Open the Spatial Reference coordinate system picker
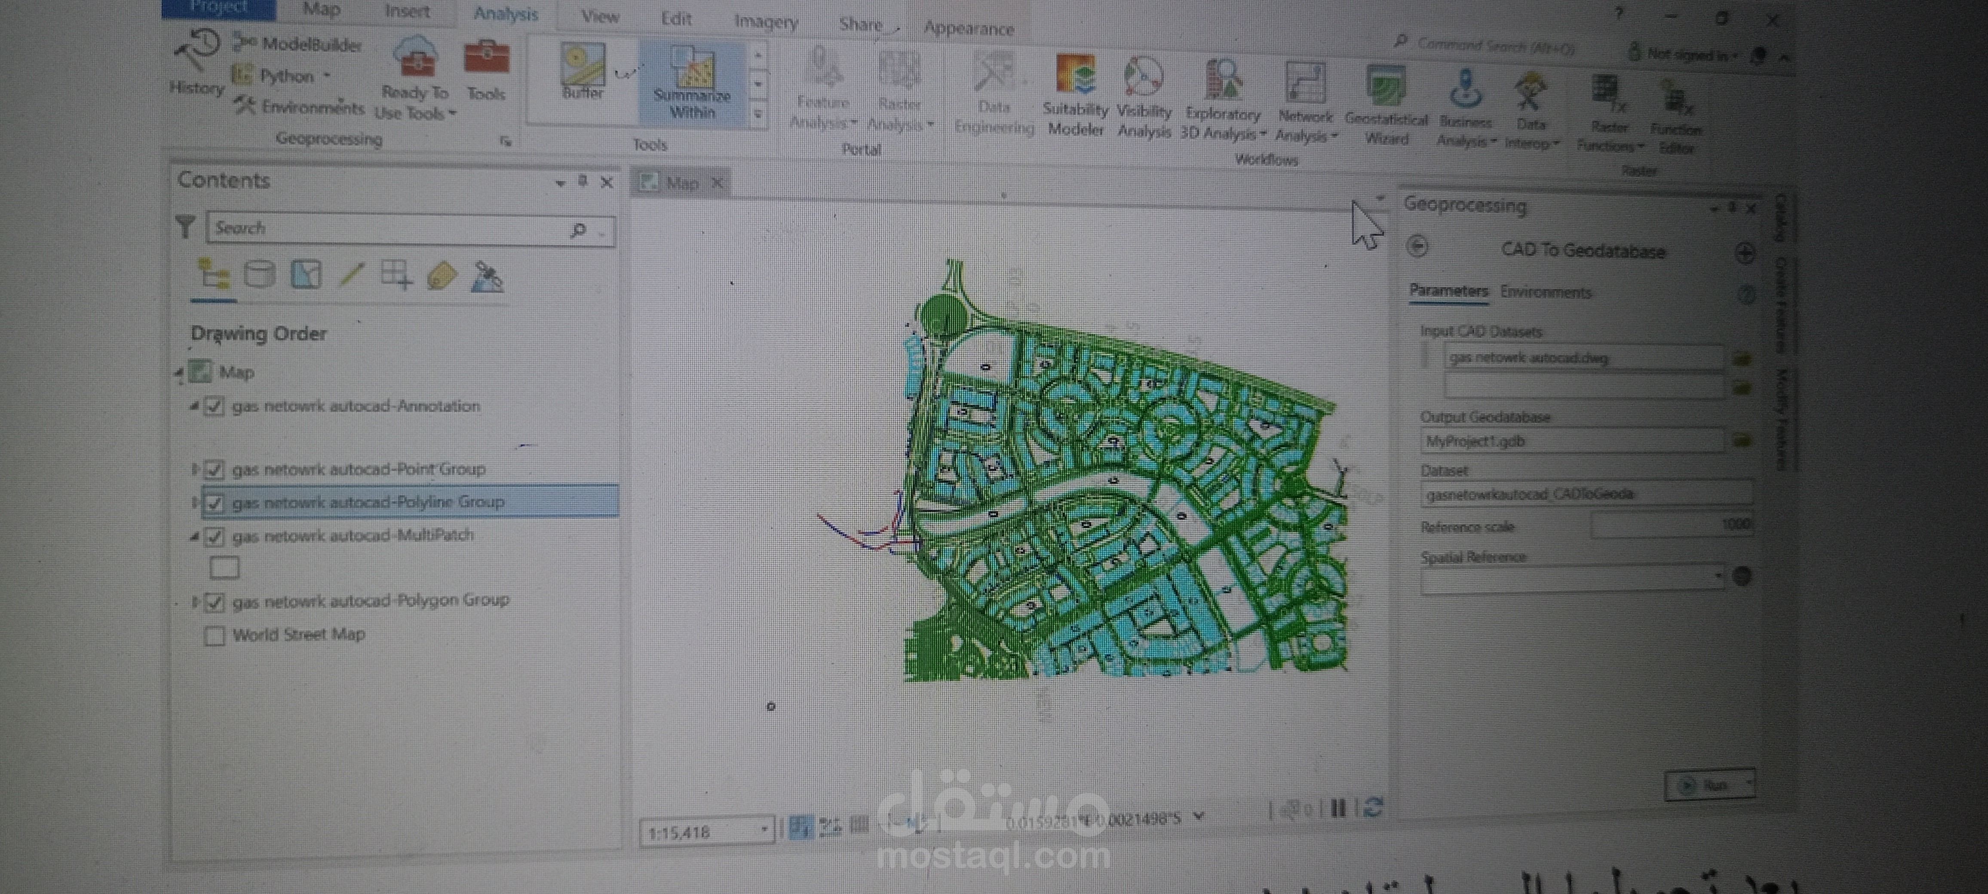 [x=1742, y=576]
